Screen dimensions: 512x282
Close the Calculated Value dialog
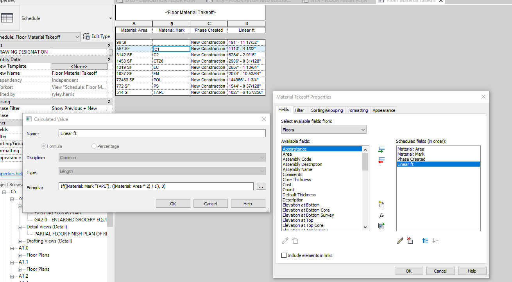pos(264,119)
